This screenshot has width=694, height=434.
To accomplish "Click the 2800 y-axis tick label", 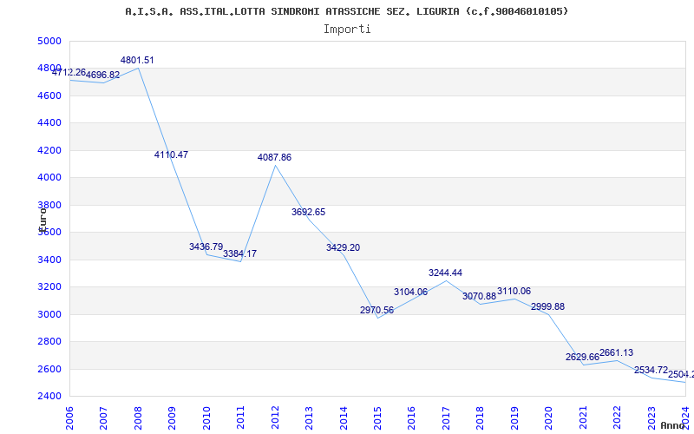I will (49, 341).
